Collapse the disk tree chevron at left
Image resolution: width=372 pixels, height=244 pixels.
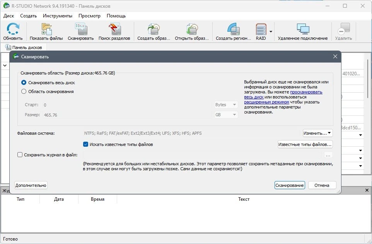(5, 65)
